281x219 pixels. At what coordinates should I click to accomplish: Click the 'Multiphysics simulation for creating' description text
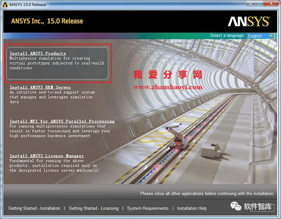point(50,58)
